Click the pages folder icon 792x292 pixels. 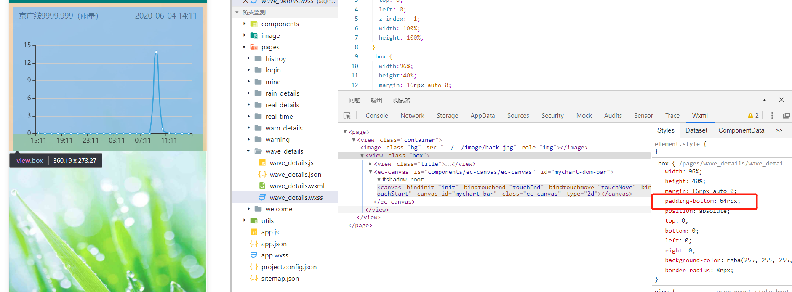tap(254, 47)
